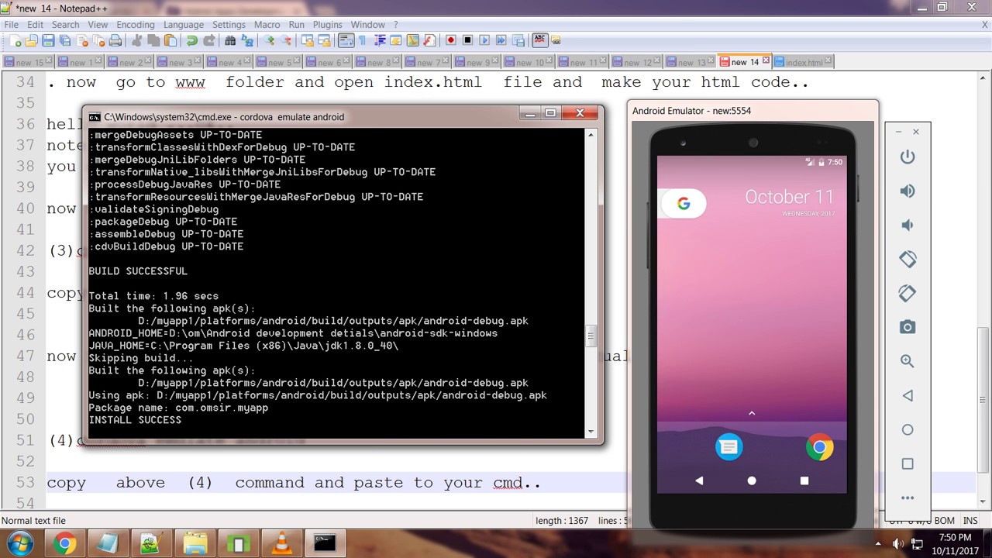Open the Edit menu
Screen dimensions: 992x558
35,25
